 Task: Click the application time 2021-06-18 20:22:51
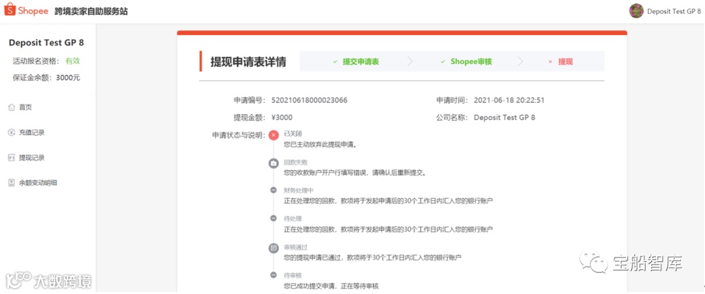click(509, 100)
